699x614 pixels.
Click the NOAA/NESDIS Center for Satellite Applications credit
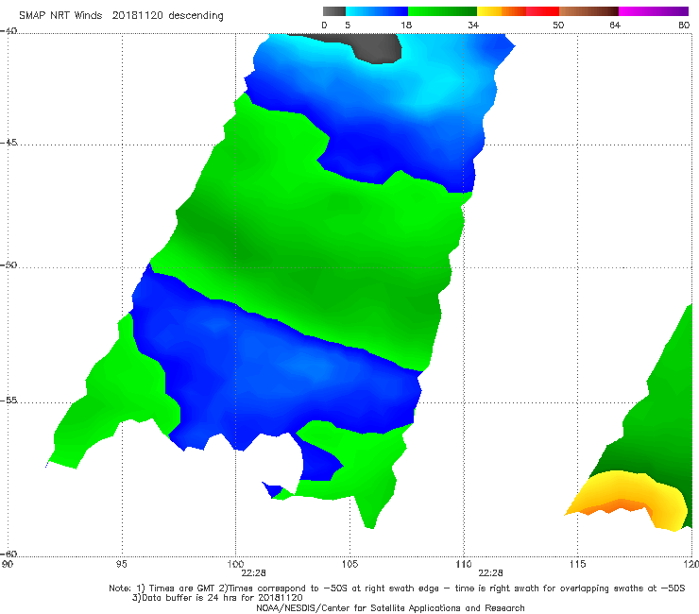390,608
